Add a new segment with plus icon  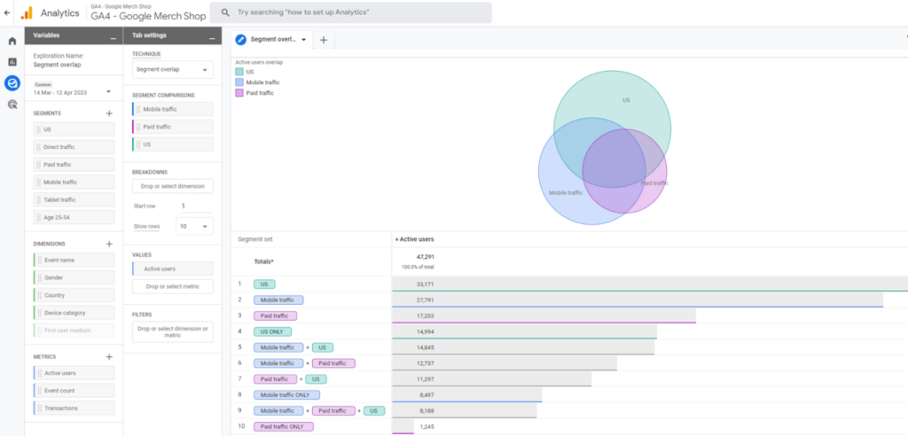pos(109,113)
